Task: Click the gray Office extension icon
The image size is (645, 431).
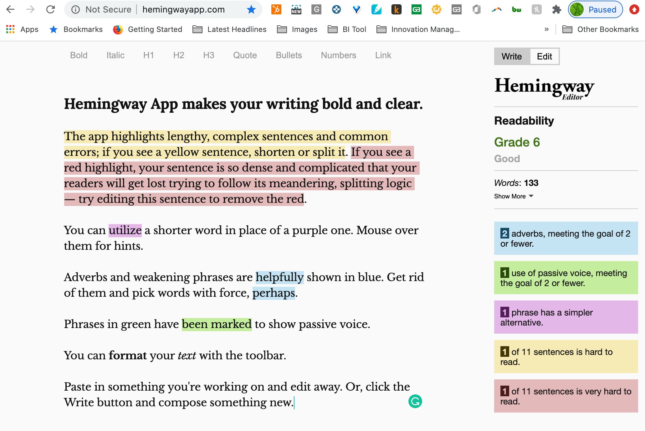Action: (477, 10)
